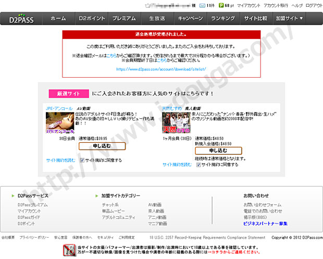Click the green arrow beside 加盟サイトカテゴリー
This screenshot has width=323, height=259.
click(97, 195)
